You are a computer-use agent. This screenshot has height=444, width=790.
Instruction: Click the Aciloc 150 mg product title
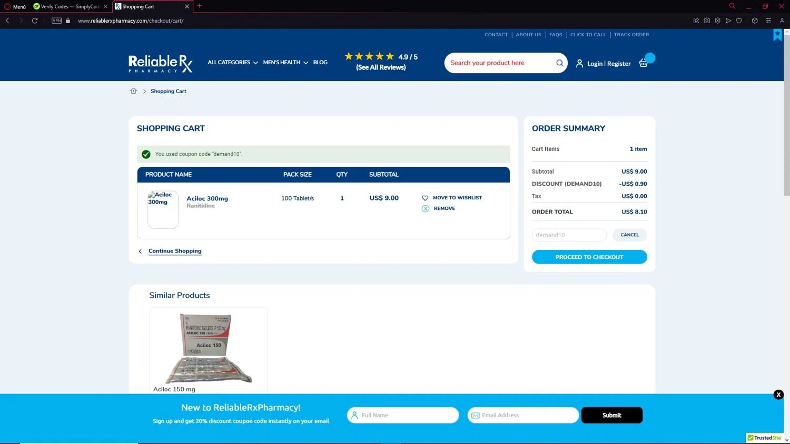pyautogui.click(x=174, y=389)
